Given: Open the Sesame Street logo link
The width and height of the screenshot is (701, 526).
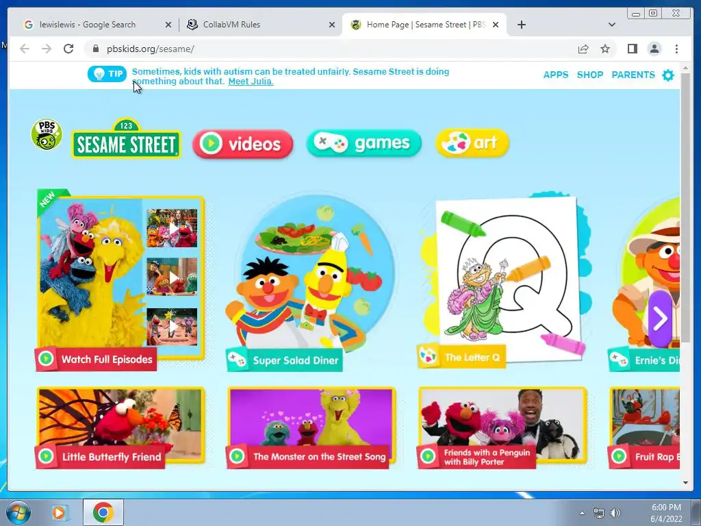Looking at the screenshot, I should click(127, 138).
